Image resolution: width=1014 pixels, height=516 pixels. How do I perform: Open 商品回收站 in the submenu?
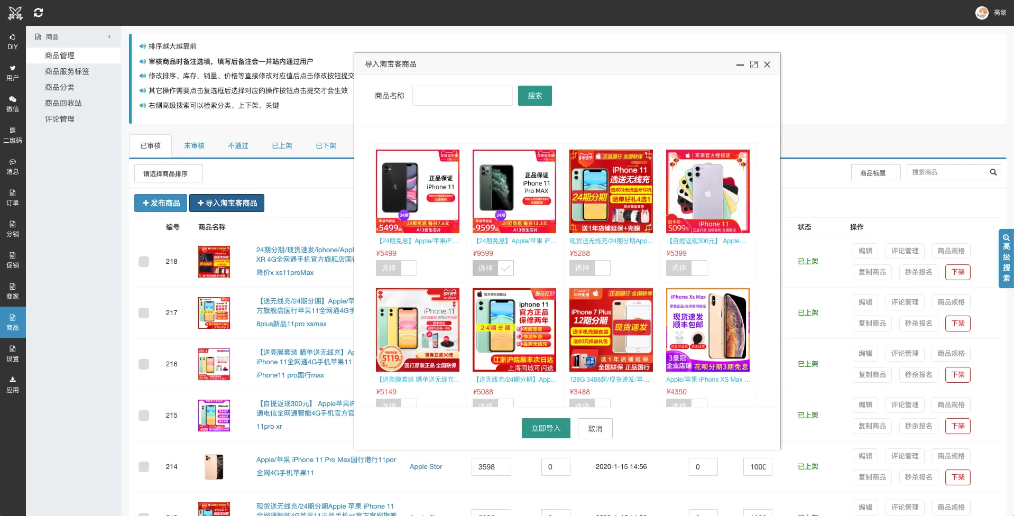(x=73, y=103)
